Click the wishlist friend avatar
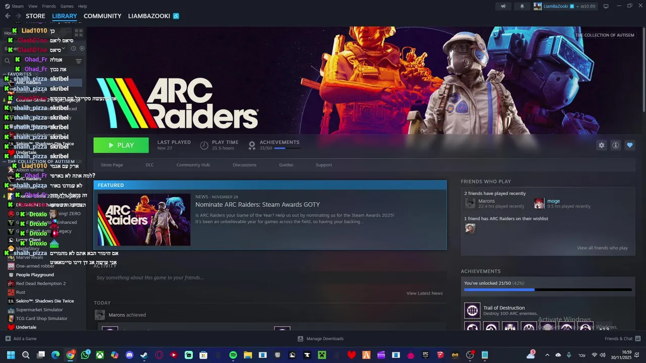646x363 pixels. (x=470, y=228)
